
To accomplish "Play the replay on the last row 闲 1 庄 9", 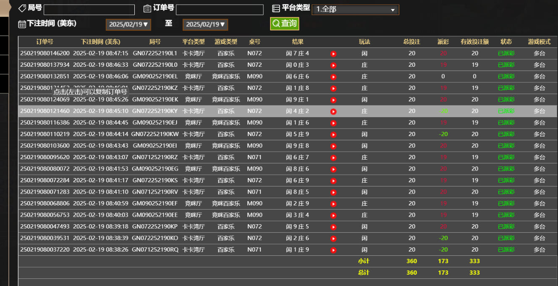I will (333, 249).
